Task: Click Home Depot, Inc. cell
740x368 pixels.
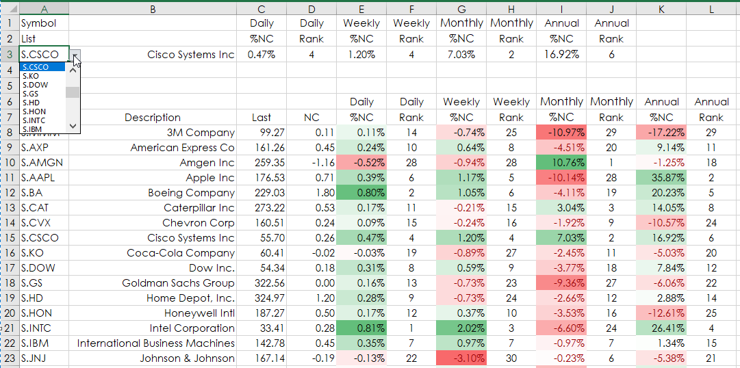Action: point(153,298)
